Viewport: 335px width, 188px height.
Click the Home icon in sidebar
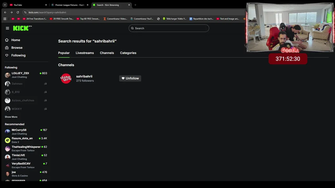click(7, 40)
